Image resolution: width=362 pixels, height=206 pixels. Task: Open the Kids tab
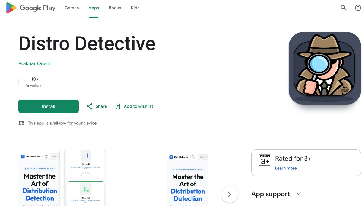(x=135, y=8)
